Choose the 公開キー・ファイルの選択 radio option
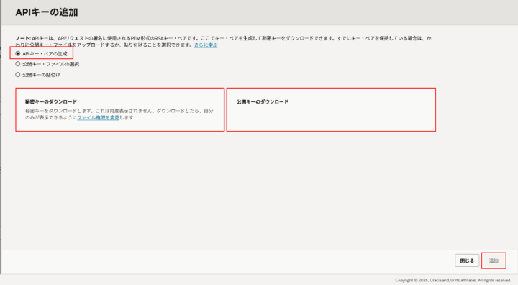 (x=18, y=64)
